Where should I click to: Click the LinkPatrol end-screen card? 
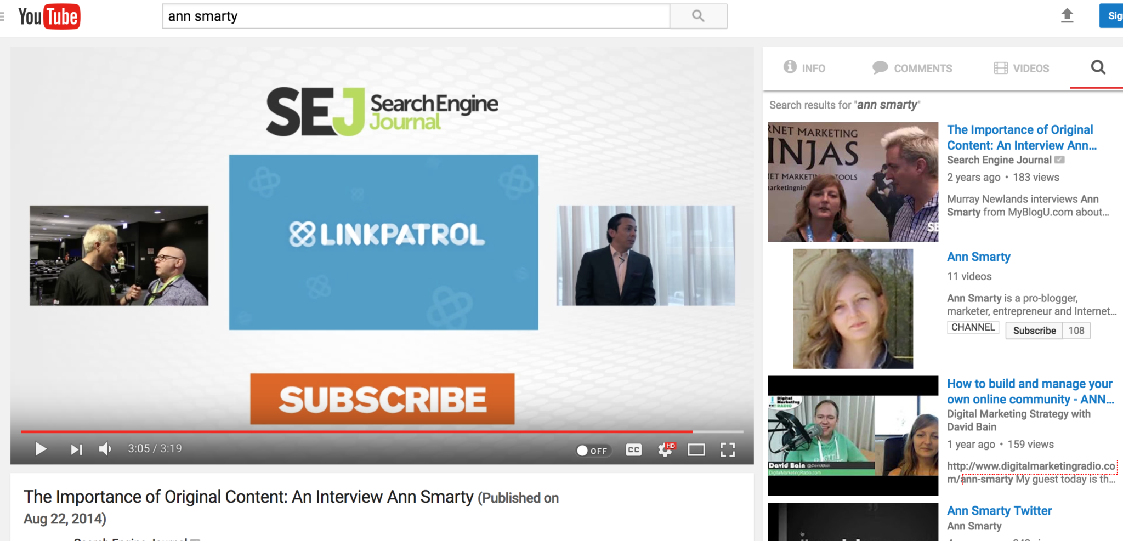tap(383, 242)
